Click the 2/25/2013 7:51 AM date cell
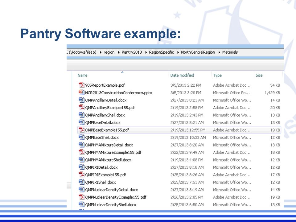 [x=187, y=182]
